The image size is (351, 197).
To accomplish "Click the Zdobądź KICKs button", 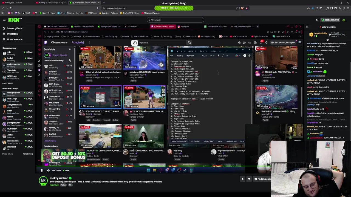I will click(330, 20).
